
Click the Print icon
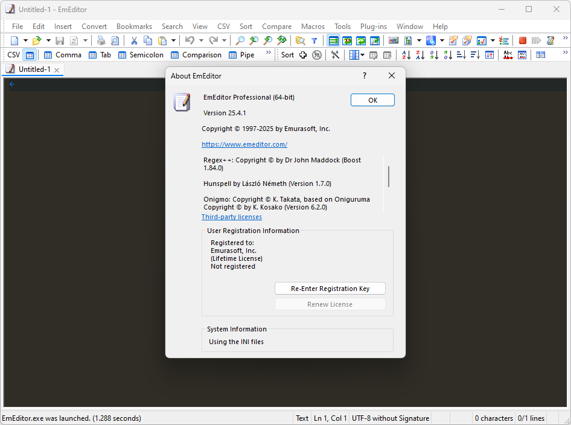101,40
